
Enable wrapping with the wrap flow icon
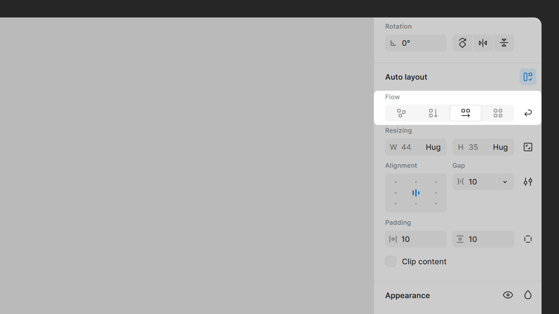tap(528, 113)
